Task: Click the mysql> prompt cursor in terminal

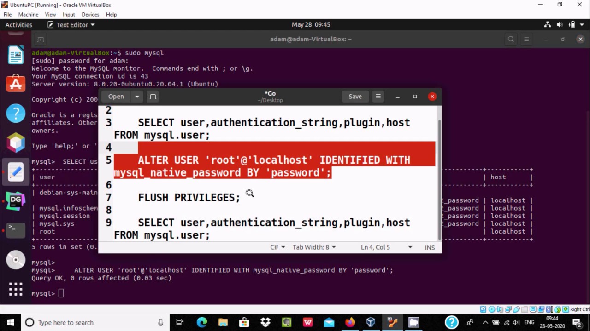Action: pos(61,293)
